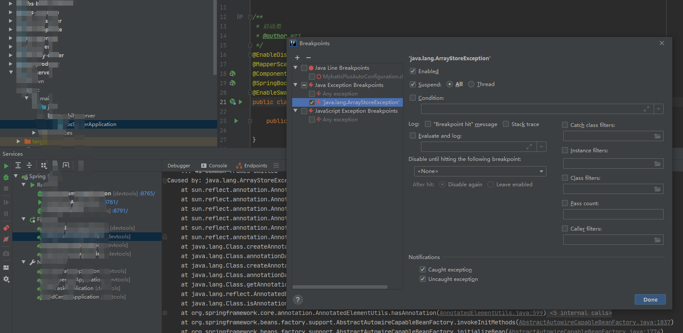Collapse Java Exception Breakpoints tree node

[x=296, y=85]
